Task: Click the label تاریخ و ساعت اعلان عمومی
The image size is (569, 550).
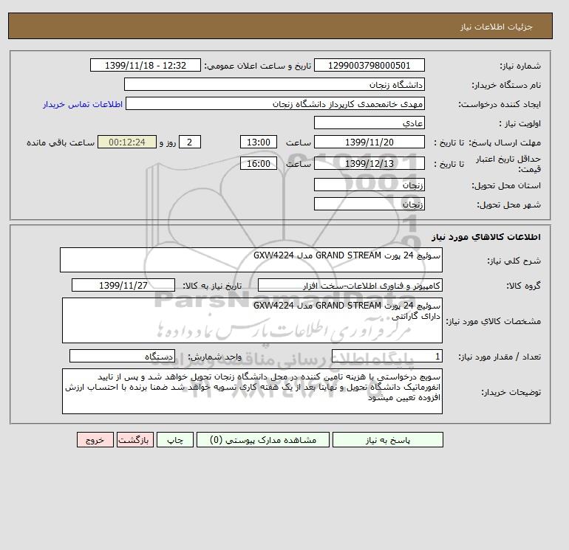Action: click(258, 66)
